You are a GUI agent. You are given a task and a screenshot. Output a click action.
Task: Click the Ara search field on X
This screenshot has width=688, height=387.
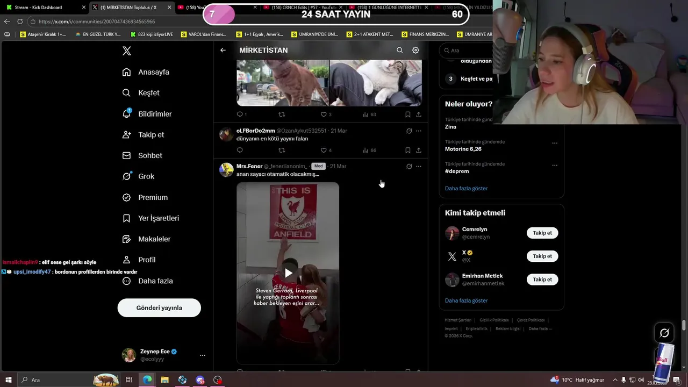466,50
